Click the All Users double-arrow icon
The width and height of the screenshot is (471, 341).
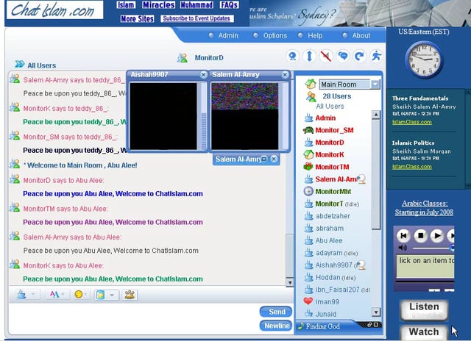tap(20, 64)
